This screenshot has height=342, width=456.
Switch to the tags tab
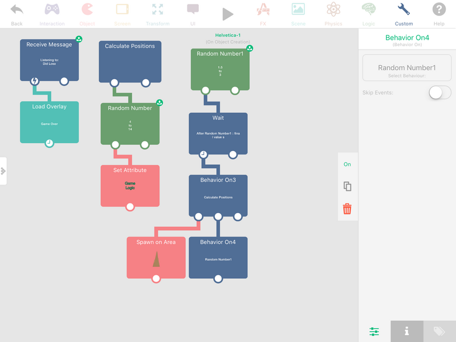click(439, 331)
